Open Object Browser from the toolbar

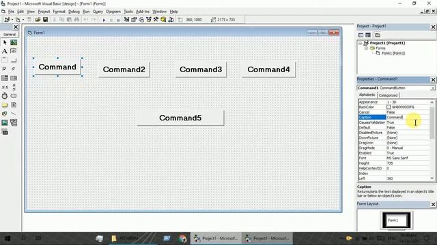pos(149,20)
